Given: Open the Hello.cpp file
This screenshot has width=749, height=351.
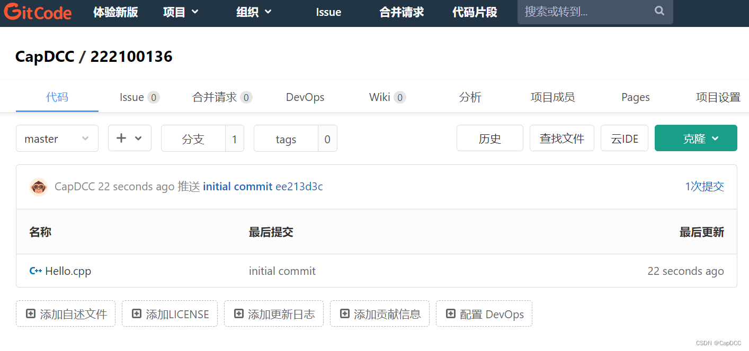Looking at the screenshot, I should [x=68, y=271].
